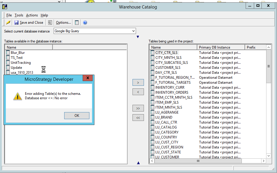The height and width of the screenshot is (173, 277).
Task: Select the Blur_Blur table in available list
Action: (18, 53)
